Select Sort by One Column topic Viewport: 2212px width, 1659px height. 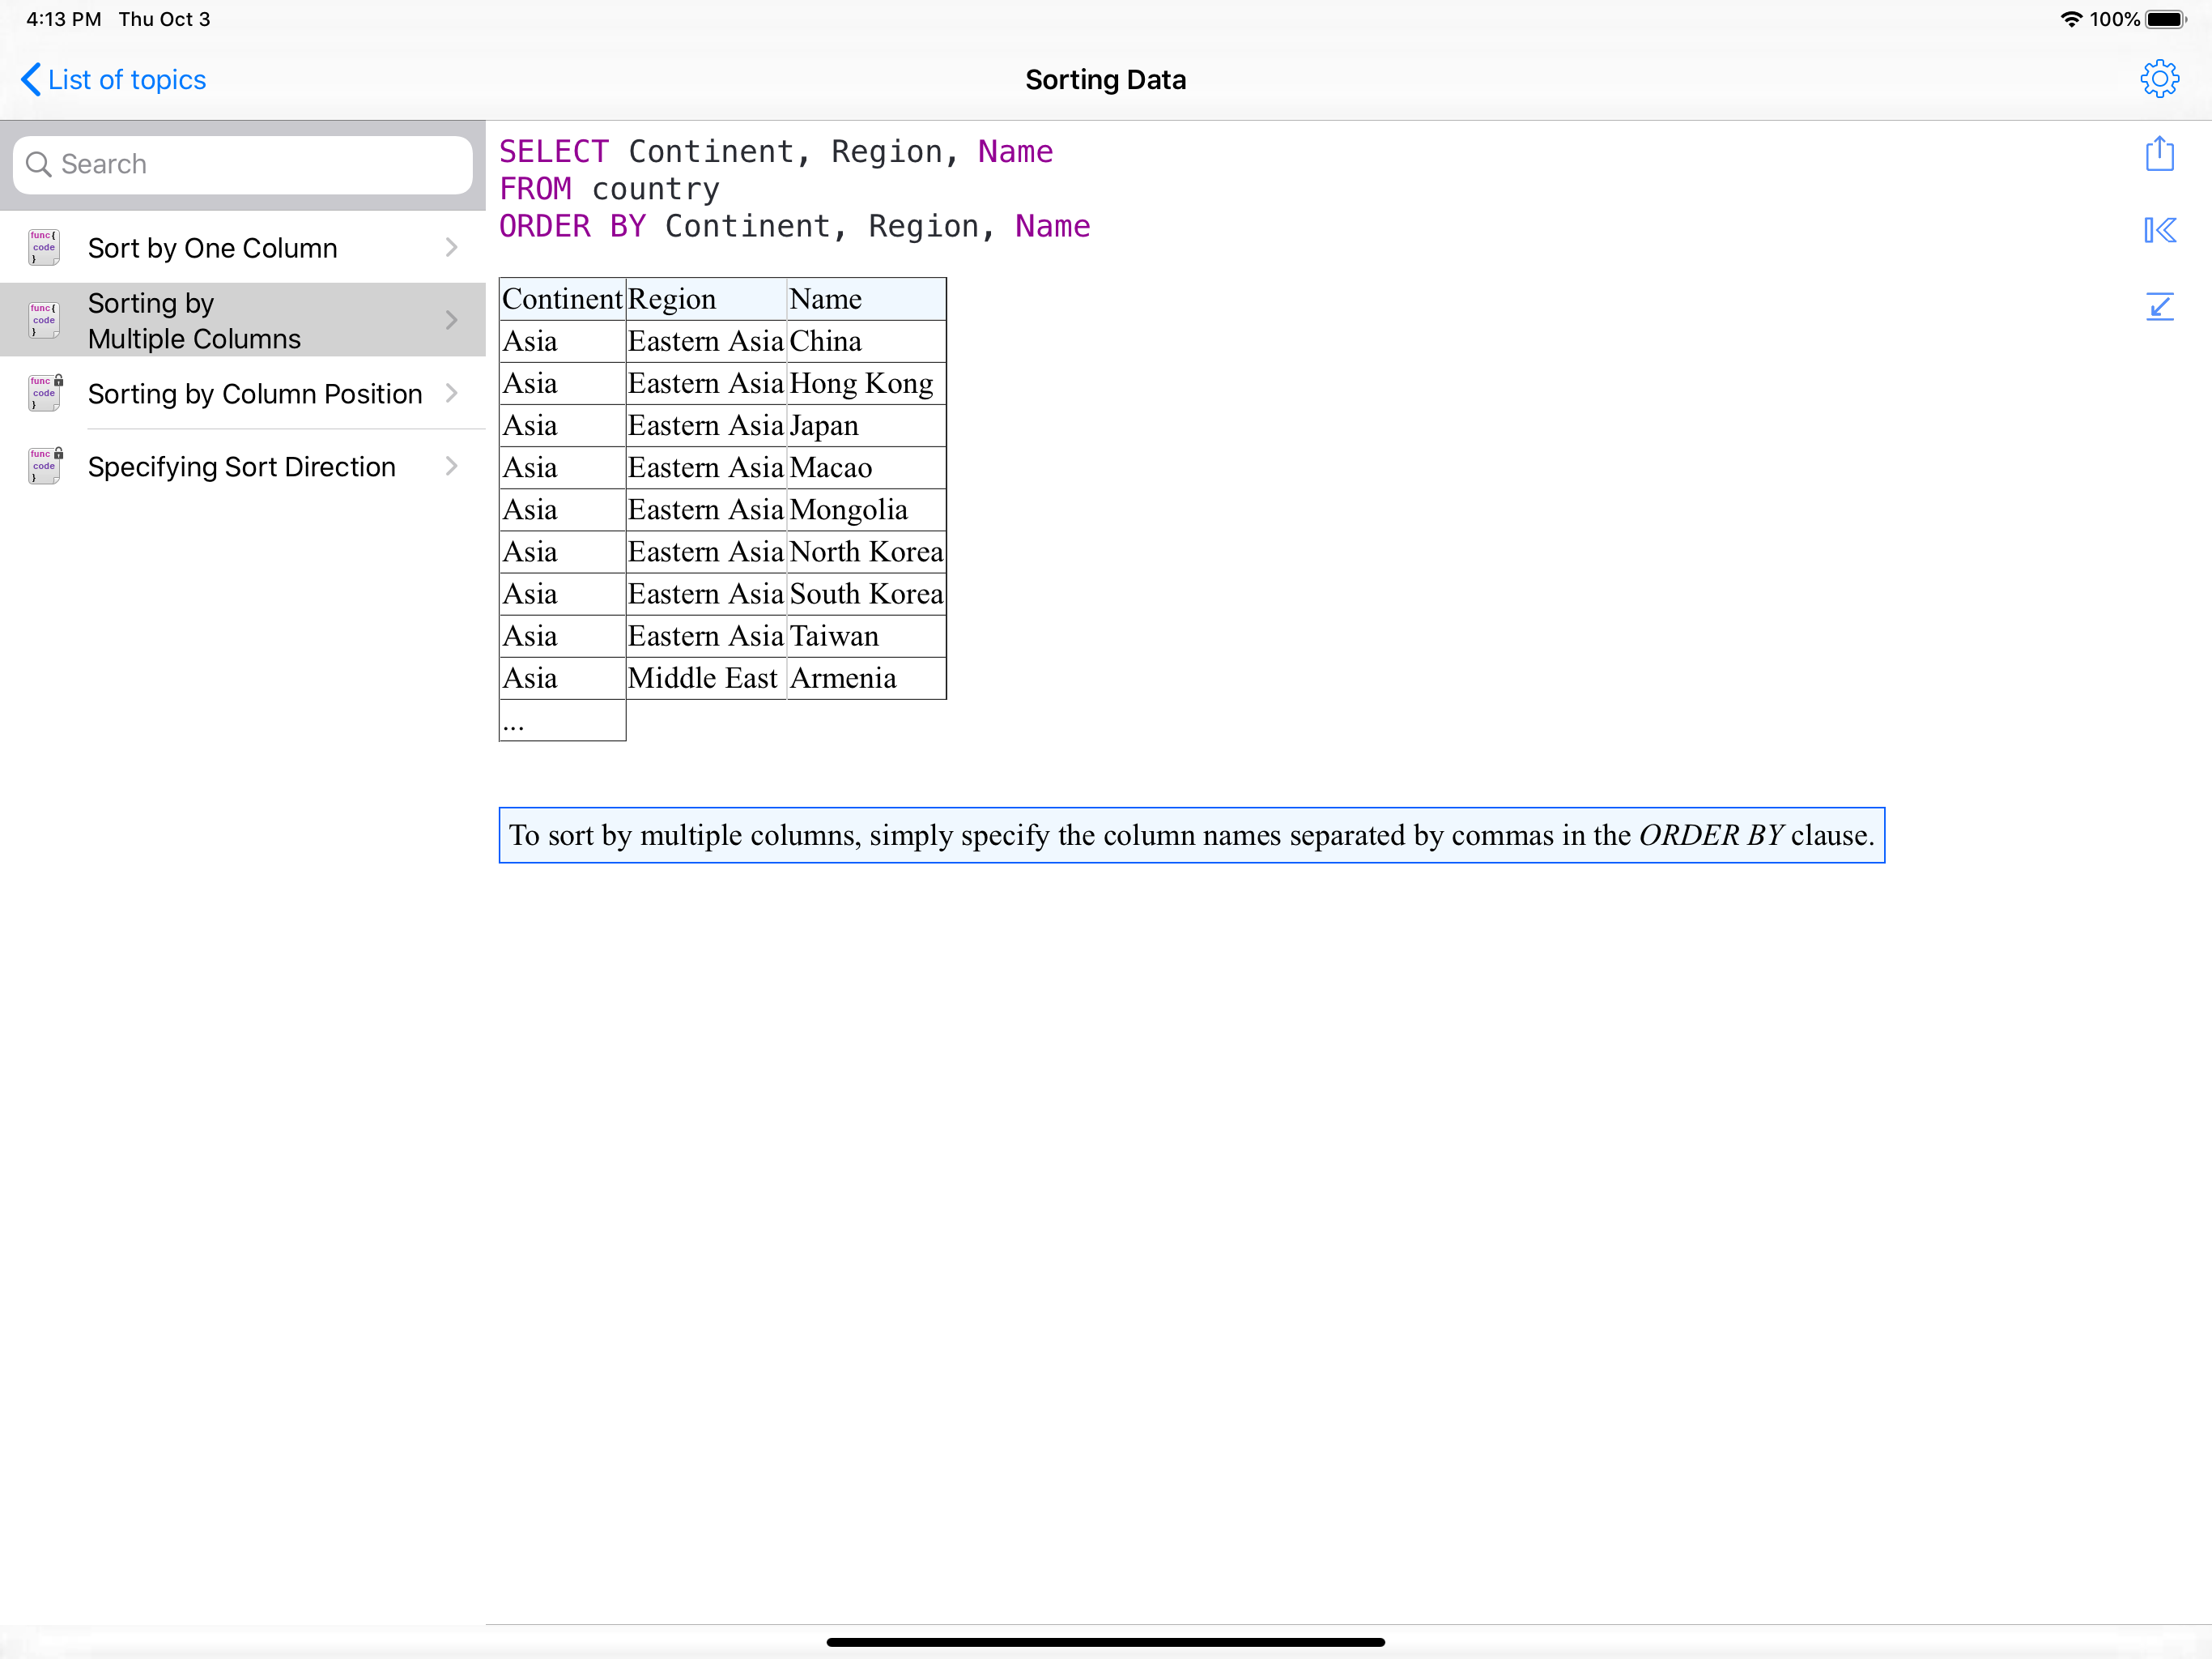coord(212,248)
